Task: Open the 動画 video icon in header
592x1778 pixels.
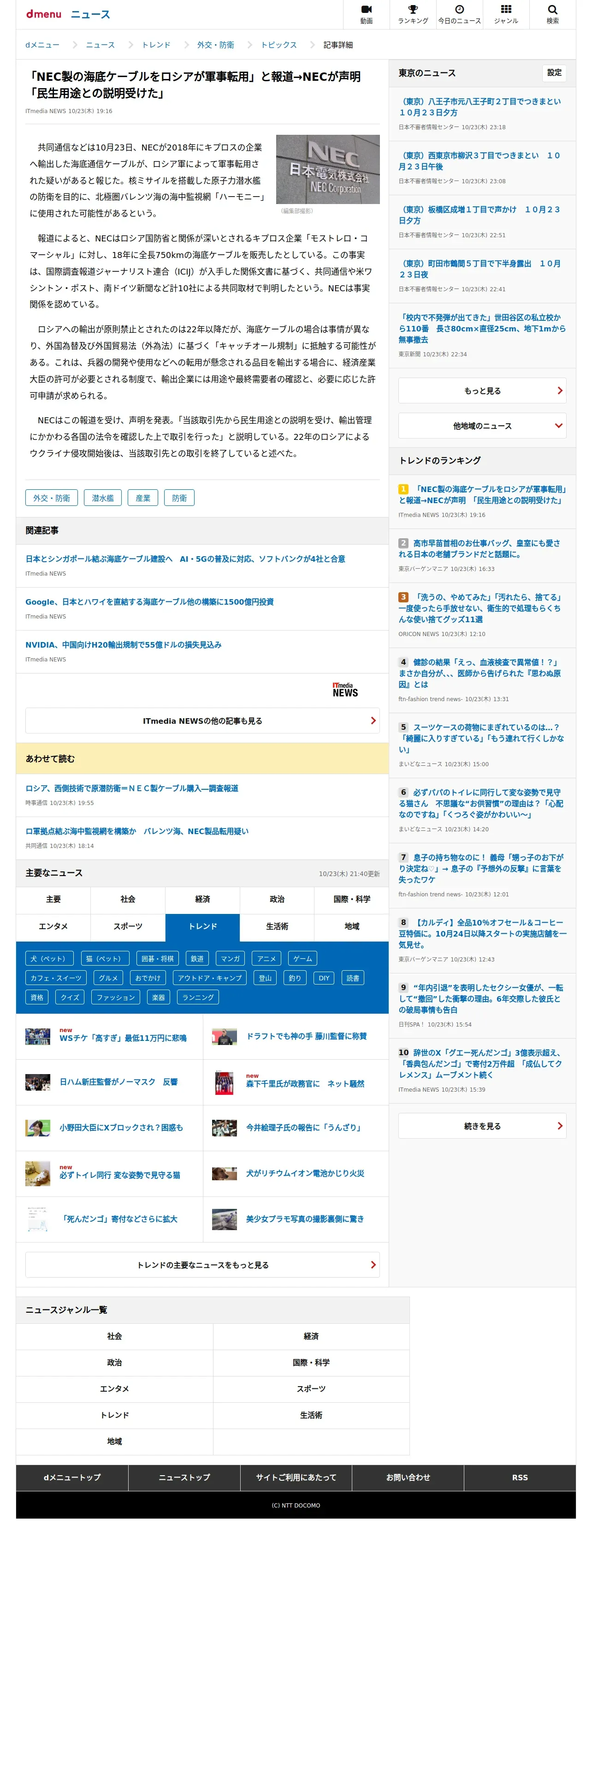Action: click(x=366, y=14)
